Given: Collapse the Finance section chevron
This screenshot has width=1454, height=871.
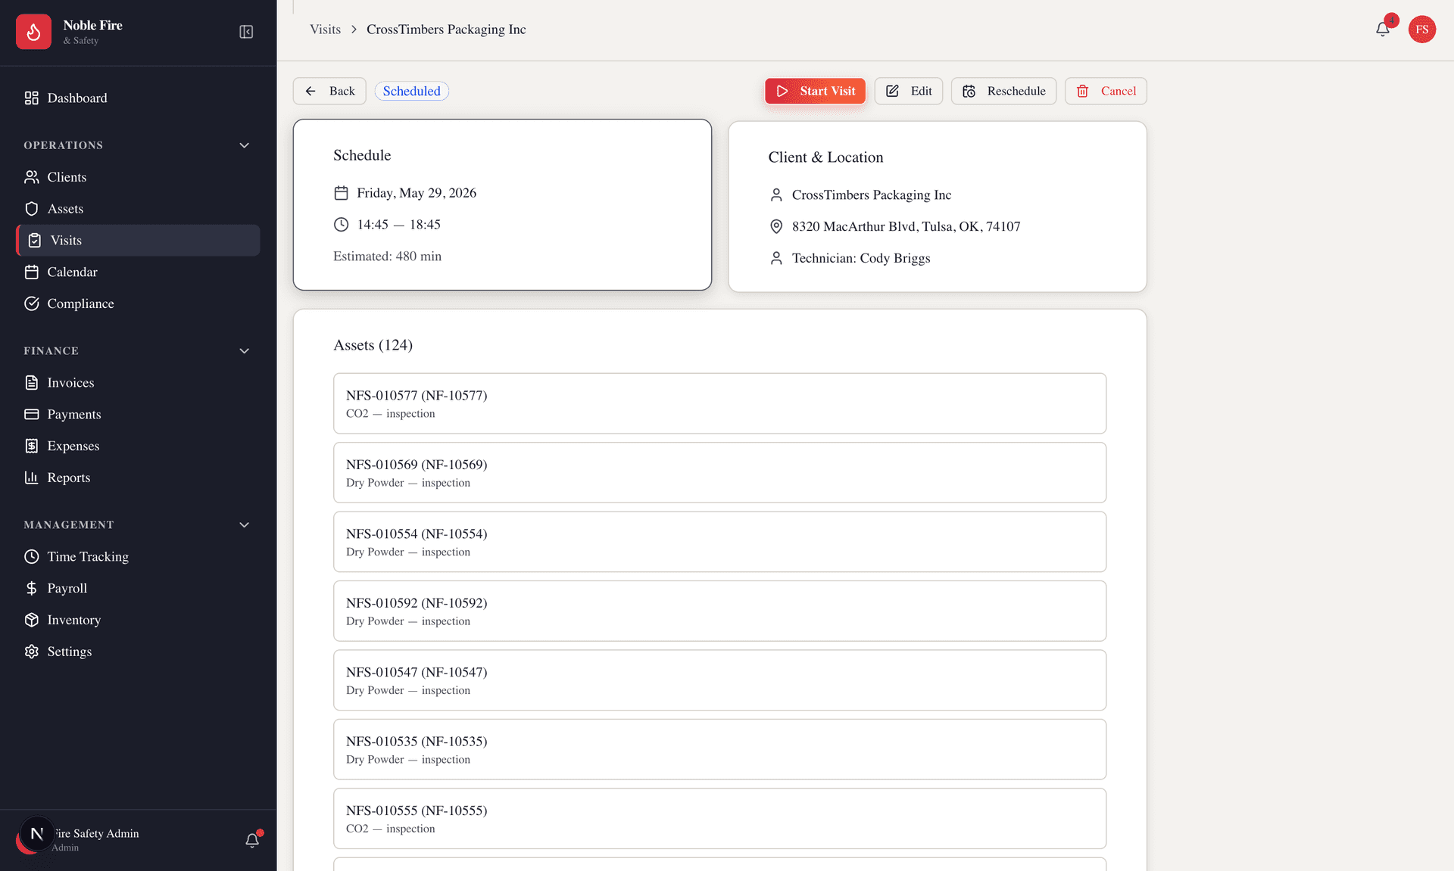Looking at the screenshot, I should pos(244,350).
